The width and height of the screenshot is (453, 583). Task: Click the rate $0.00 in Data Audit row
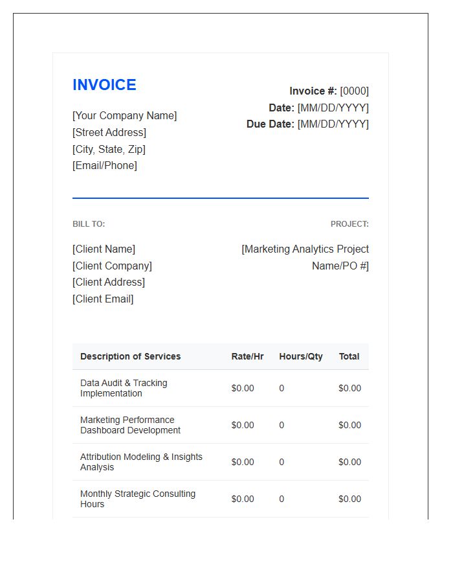(243, 388)
